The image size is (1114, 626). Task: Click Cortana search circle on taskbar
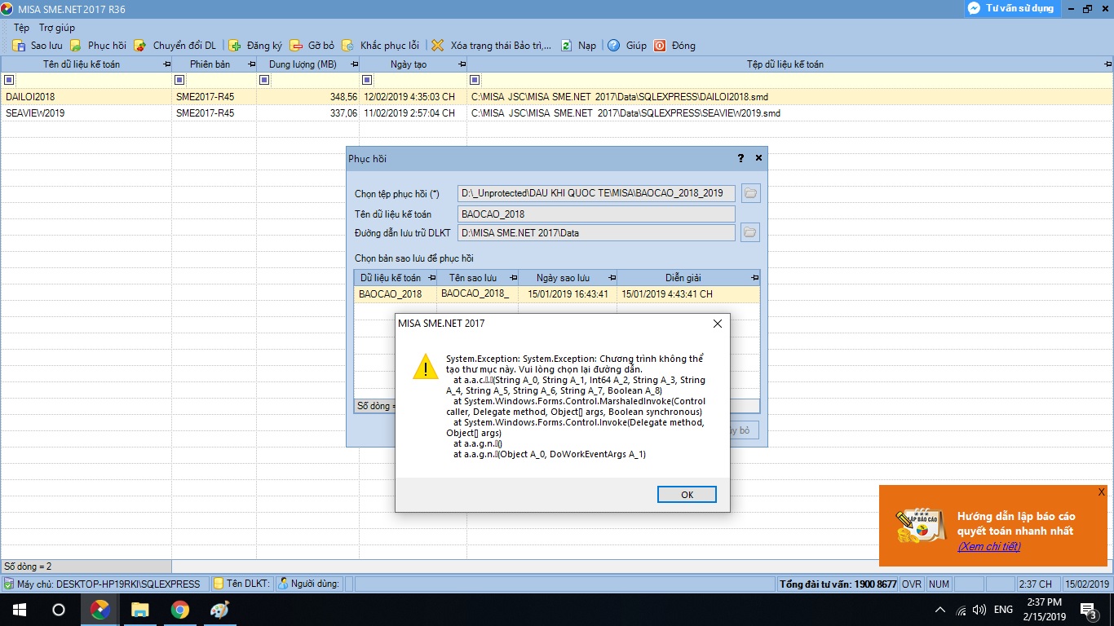pyautogui.click(x=59, y=609)
